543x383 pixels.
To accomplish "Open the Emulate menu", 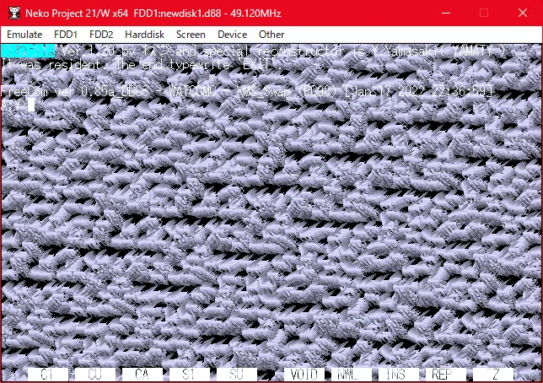I will click(24, 35).
